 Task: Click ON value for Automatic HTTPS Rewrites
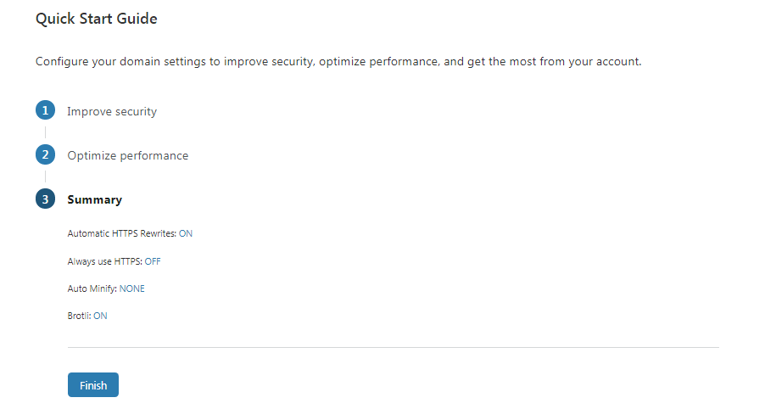tap(186, 233)
